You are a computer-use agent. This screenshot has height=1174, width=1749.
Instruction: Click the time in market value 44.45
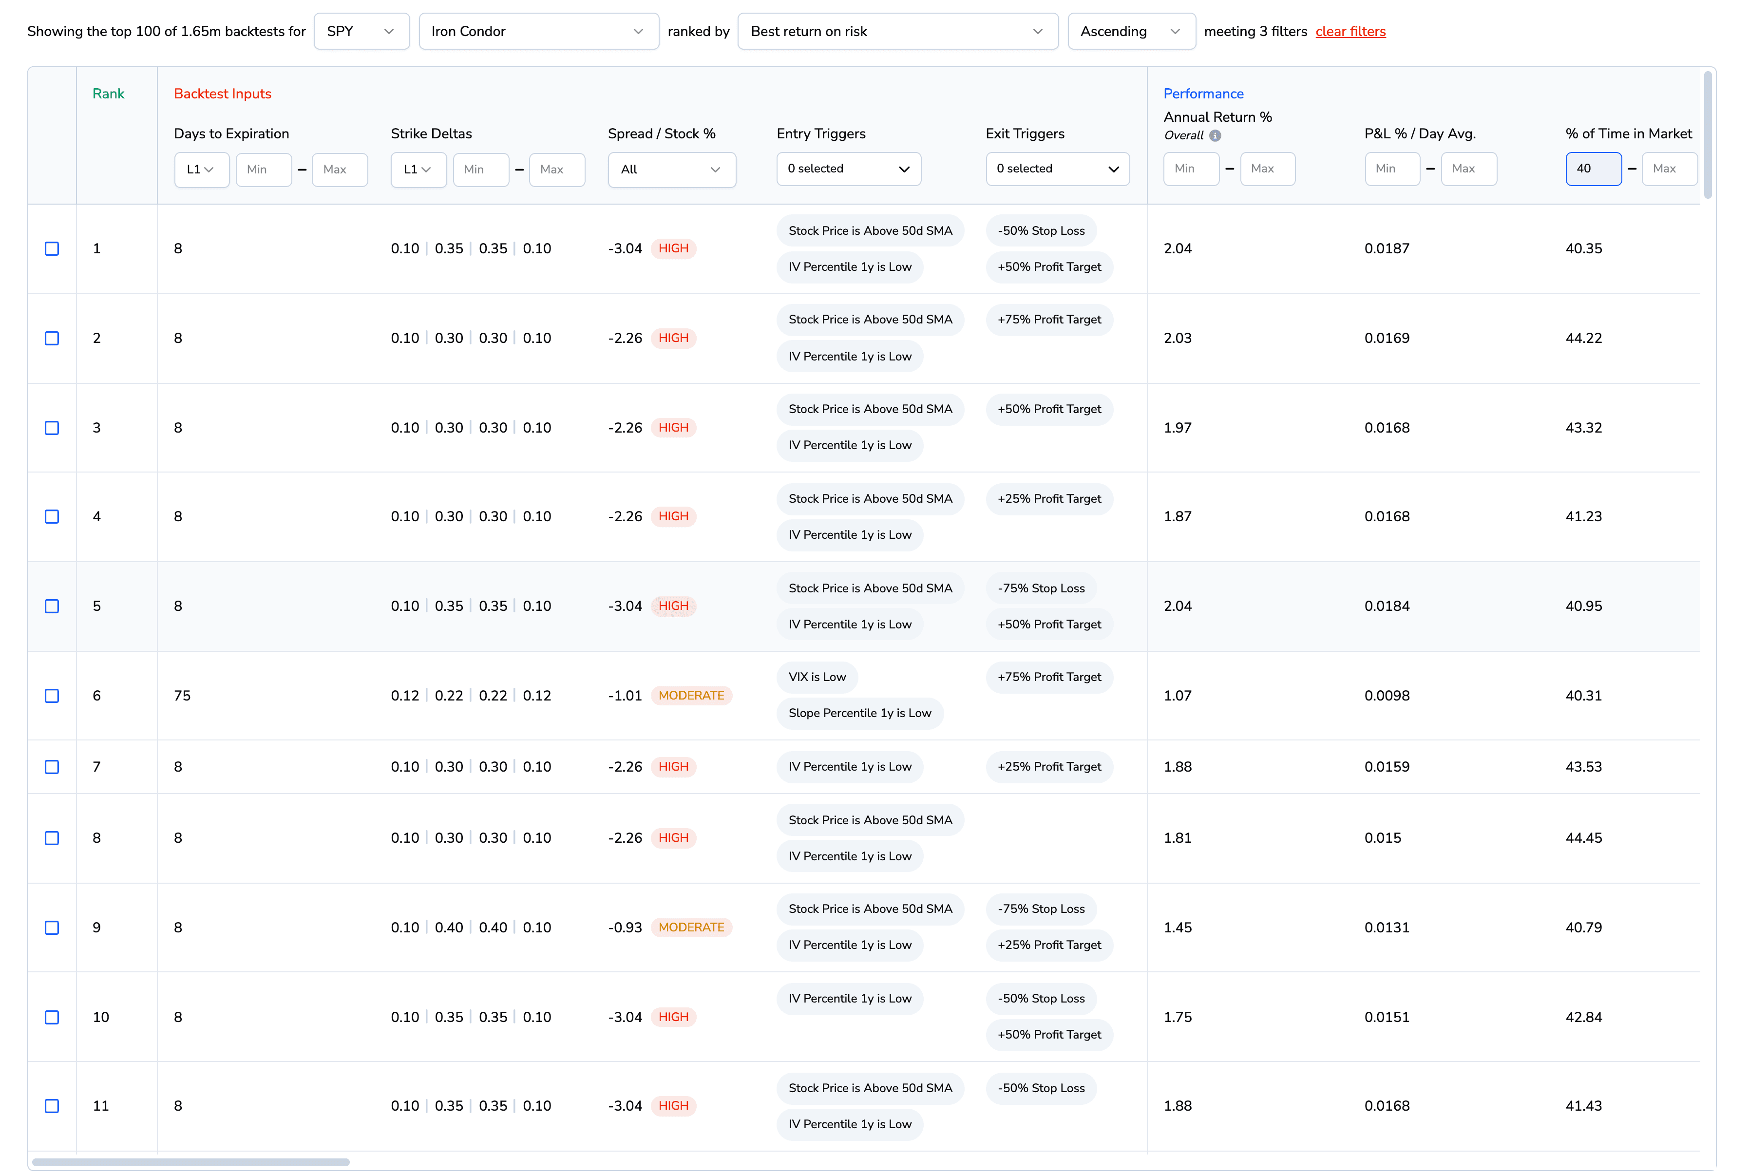[1583, 838]
